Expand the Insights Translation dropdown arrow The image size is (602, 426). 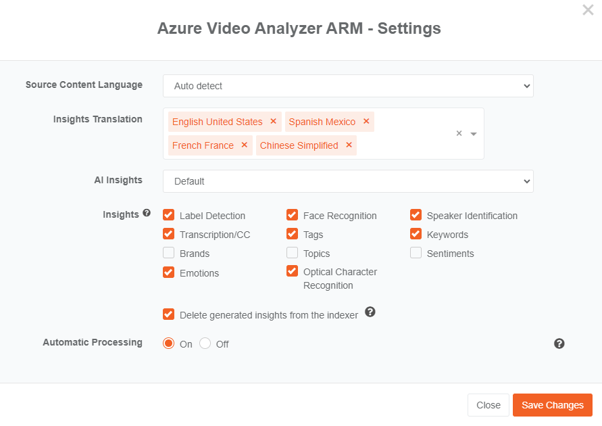pyautogui.click(x=474, y=134)
